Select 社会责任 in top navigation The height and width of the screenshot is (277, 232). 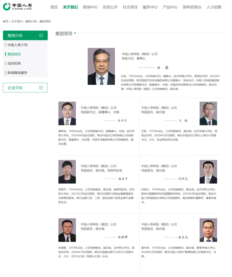[130, 7]
